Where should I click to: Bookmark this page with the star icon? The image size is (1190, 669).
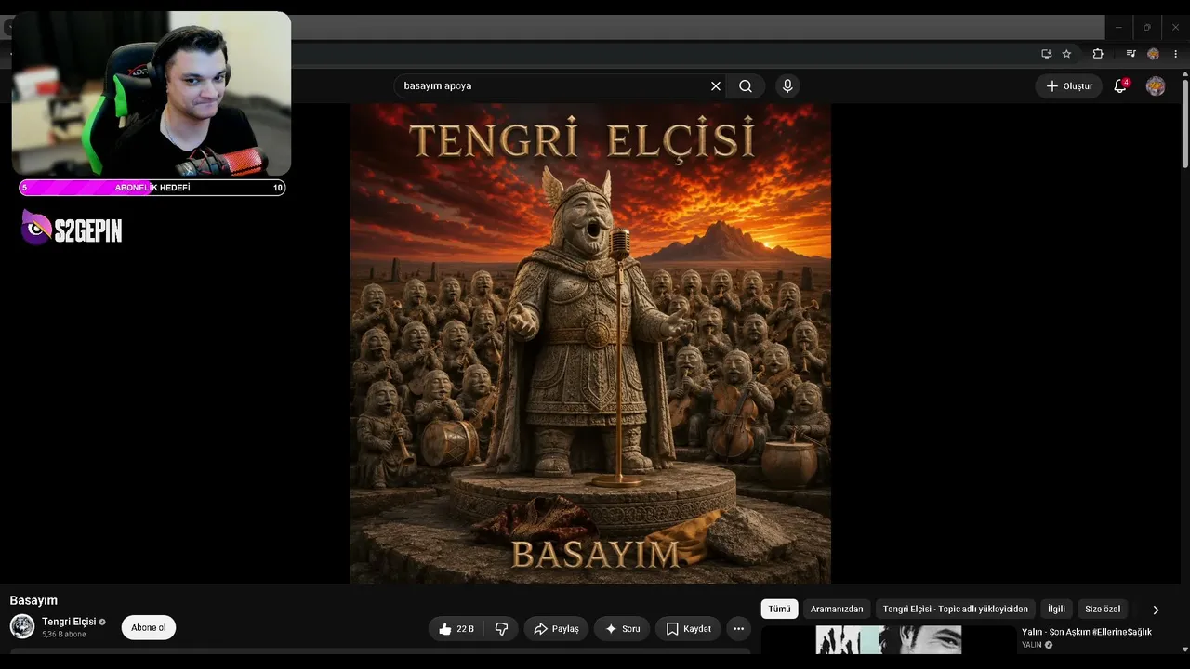click(1066, 54)
